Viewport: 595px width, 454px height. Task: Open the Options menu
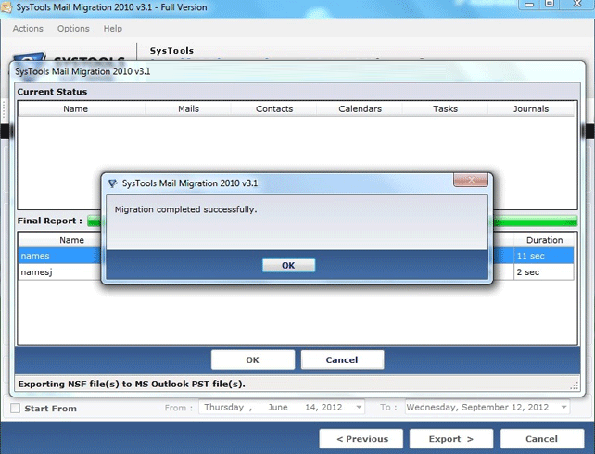coord(73,29)
